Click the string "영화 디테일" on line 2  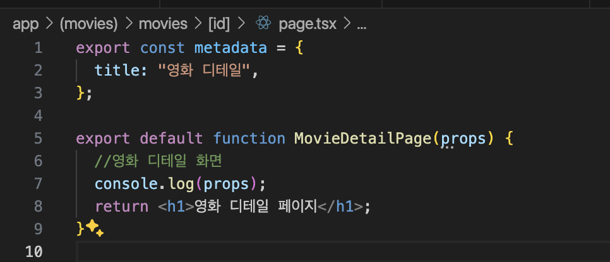click(x=203, y=71)
